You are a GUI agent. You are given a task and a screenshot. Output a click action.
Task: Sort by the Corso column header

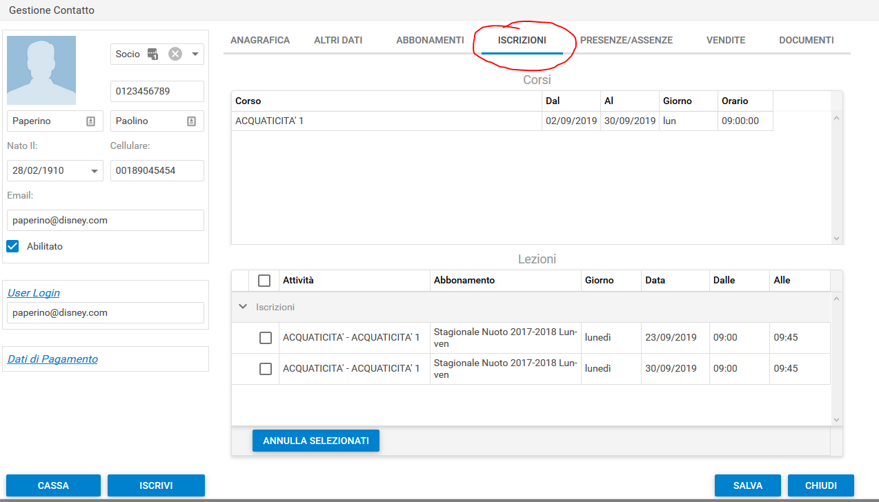tap(386, 101)
